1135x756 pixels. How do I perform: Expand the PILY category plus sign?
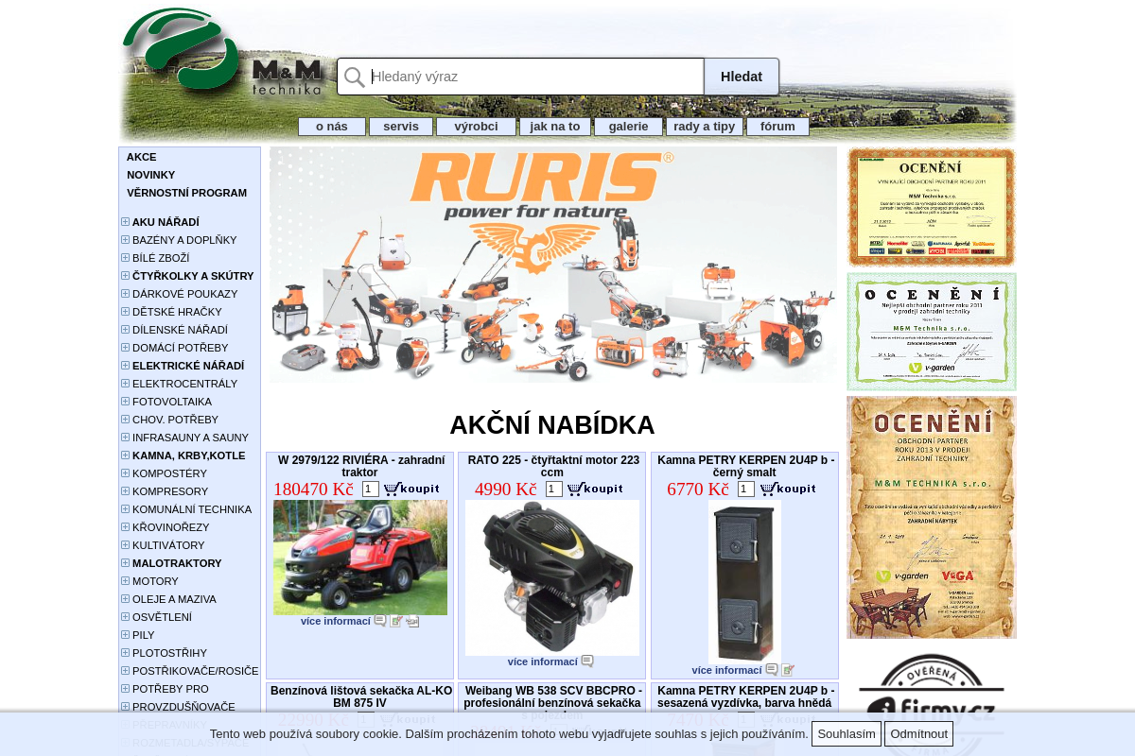[x=125, y=635]
